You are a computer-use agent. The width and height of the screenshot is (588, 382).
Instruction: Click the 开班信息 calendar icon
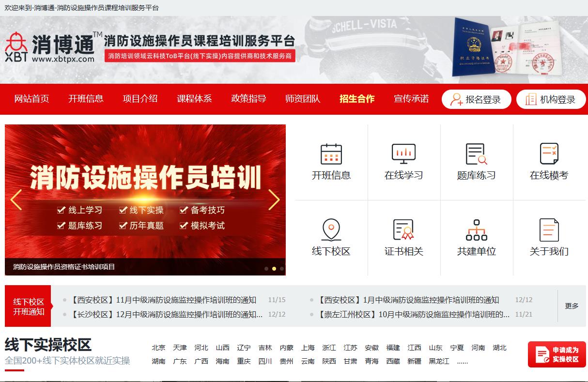[331, 154]
